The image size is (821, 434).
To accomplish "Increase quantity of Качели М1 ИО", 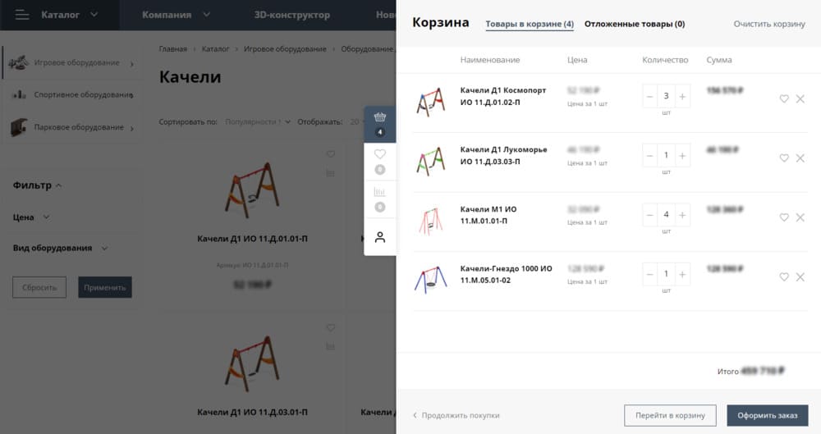I will [682, 215].
